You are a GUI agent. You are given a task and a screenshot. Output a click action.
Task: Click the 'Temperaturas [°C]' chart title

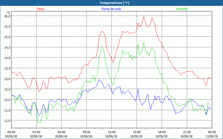coord(114,3)
